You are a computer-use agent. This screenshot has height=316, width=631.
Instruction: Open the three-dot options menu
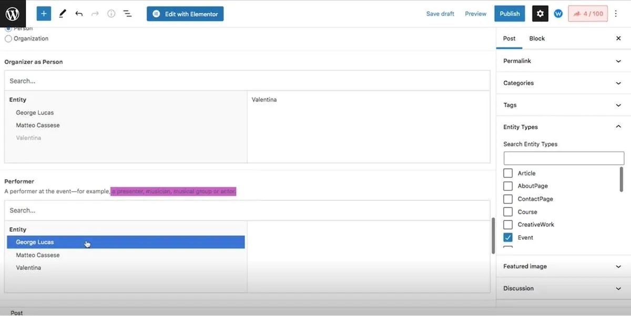(x=616, y=14)
